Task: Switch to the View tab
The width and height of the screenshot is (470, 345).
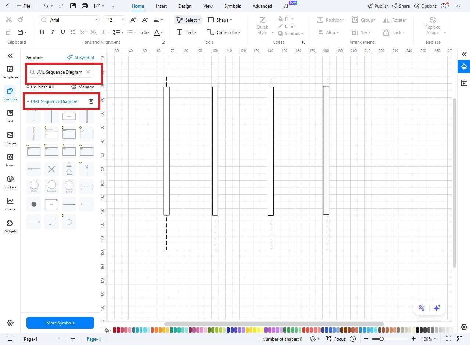Action: pyautogui.click(x=208, y=6)
